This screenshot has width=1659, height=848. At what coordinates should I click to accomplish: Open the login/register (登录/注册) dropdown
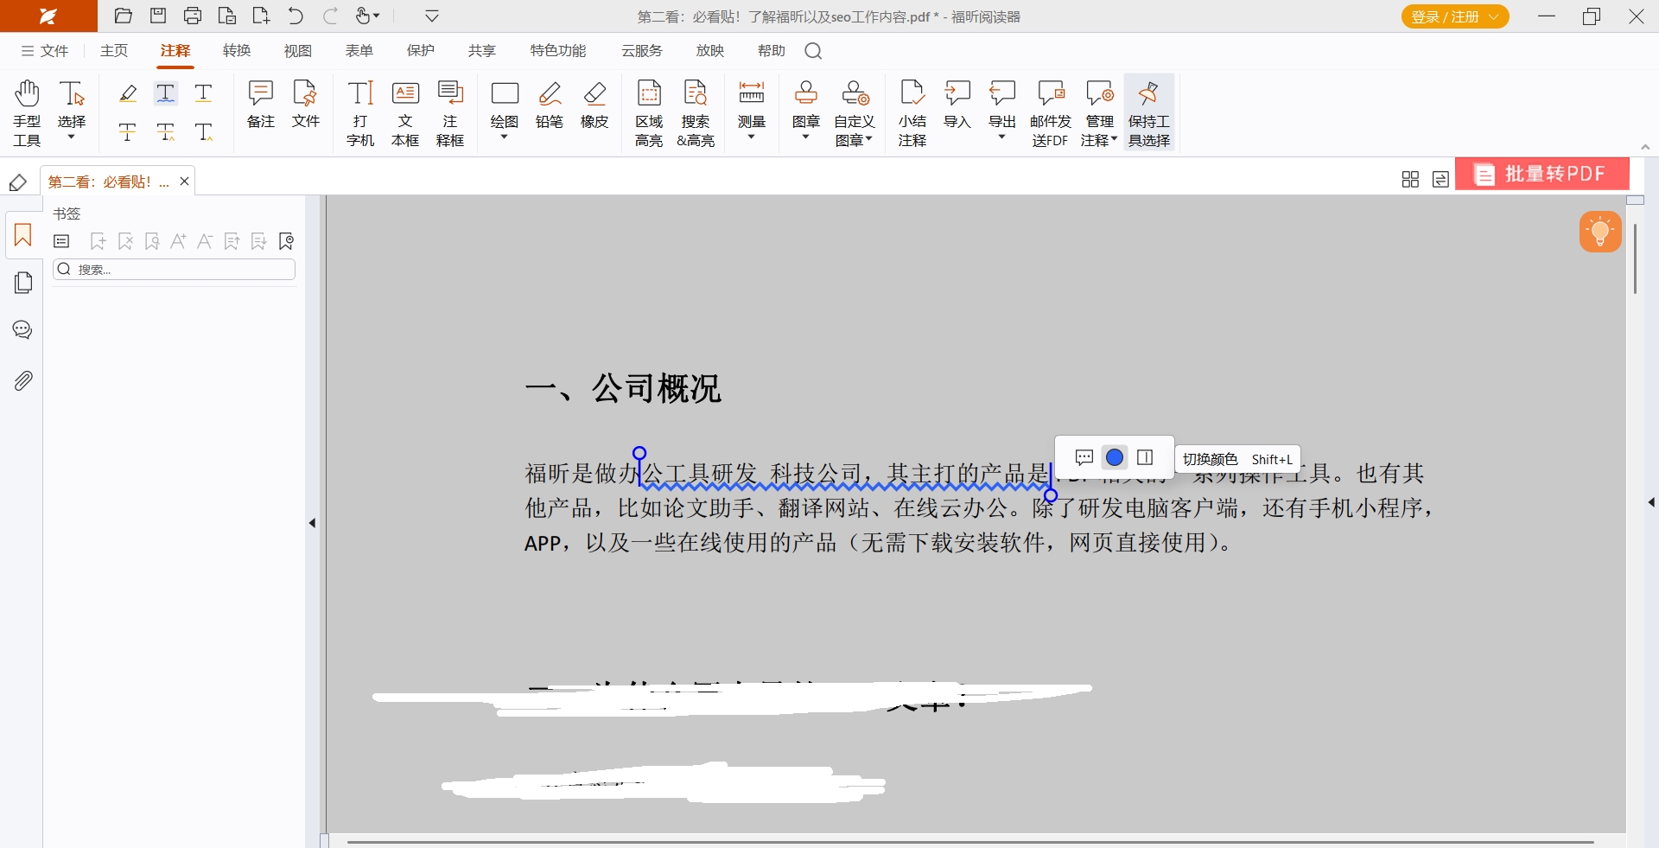[x=1455, y=16]
